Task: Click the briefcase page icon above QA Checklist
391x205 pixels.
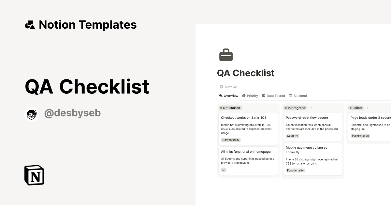Action: tap(226, 55)
